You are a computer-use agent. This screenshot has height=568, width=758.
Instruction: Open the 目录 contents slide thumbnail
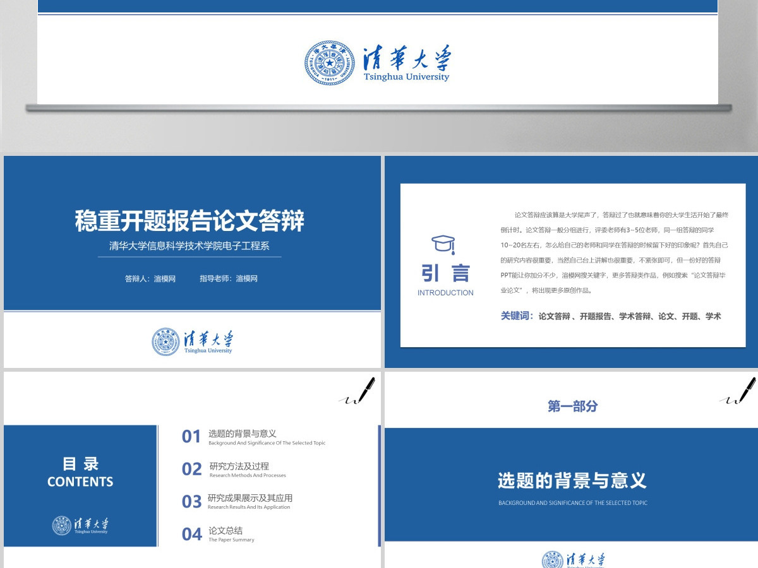pos(193,470)
